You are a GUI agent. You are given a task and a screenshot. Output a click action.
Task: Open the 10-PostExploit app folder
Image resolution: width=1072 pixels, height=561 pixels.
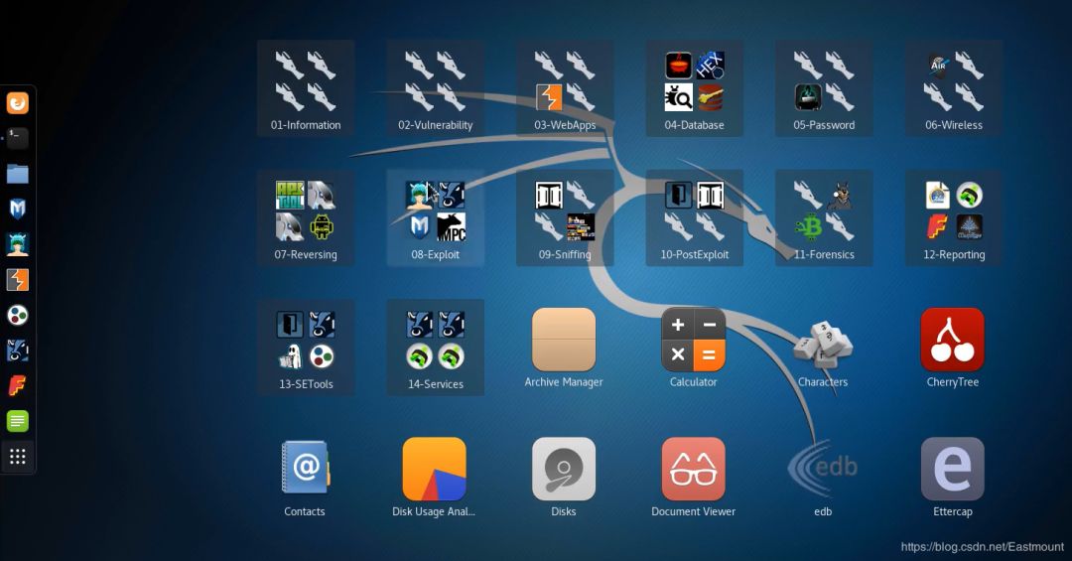(x=695, y=217)
